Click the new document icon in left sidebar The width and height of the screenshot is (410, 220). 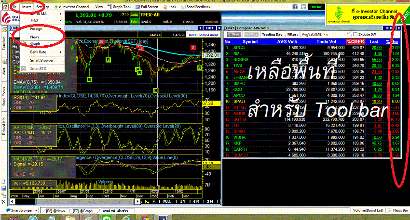click(4, 181)
